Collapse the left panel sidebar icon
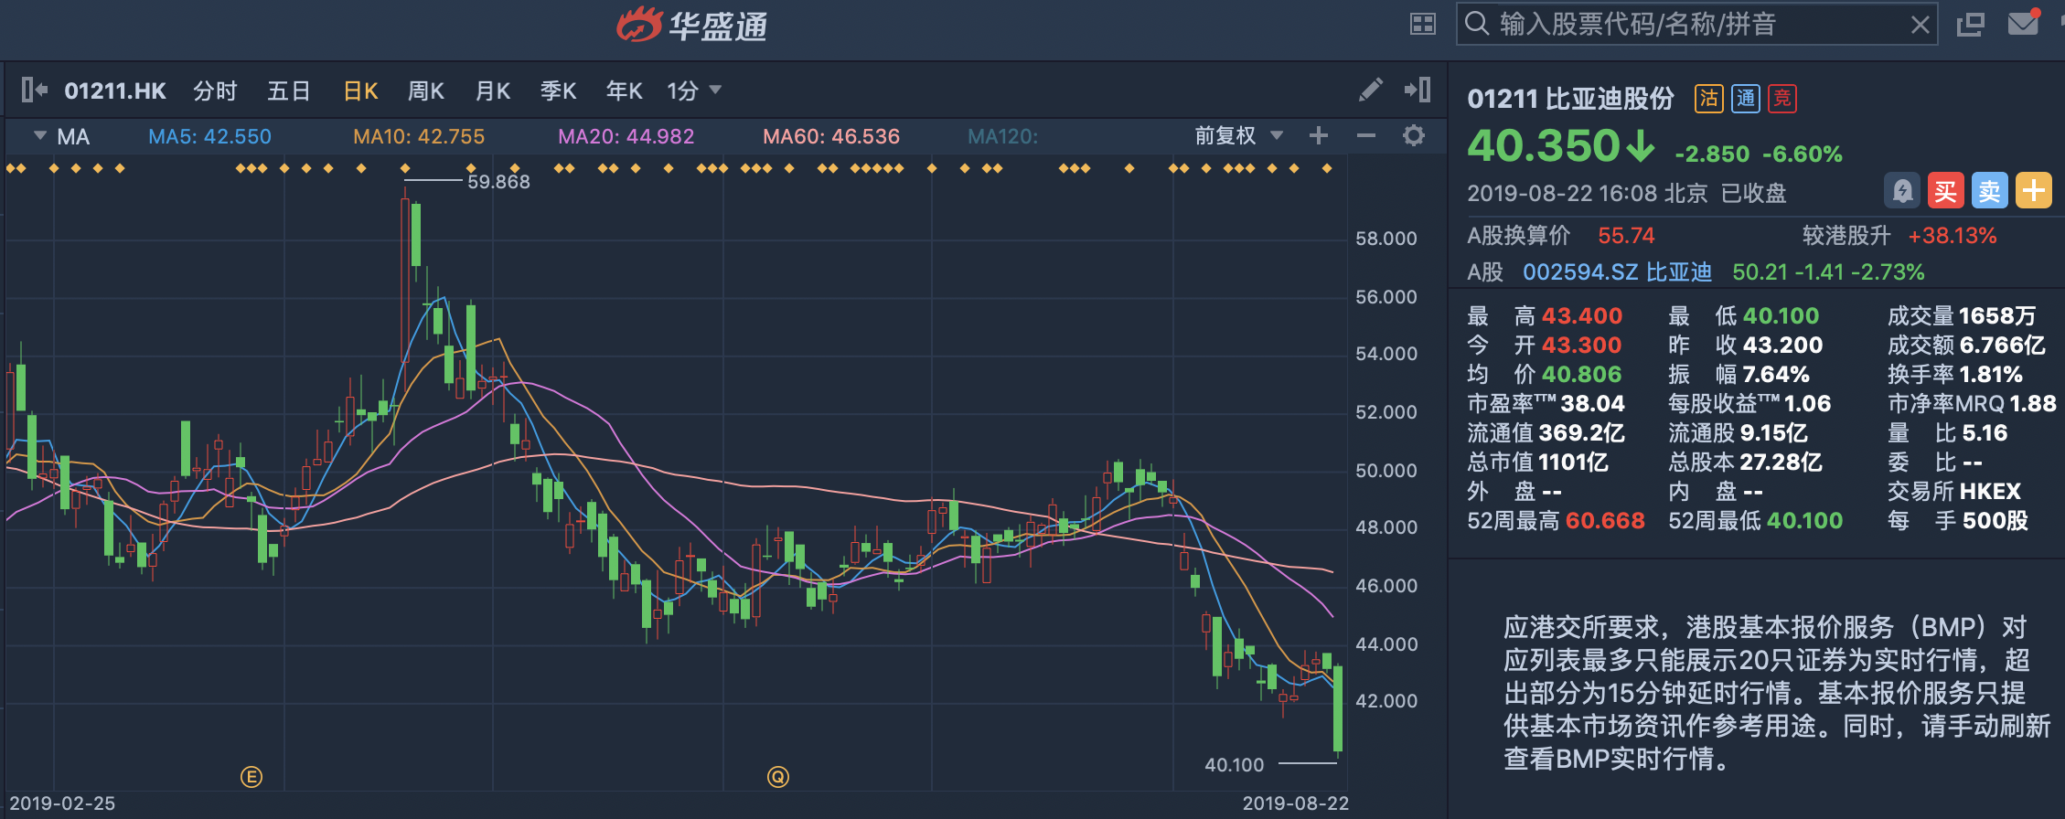The image size is (2065, 819). (x=34, y=90)
